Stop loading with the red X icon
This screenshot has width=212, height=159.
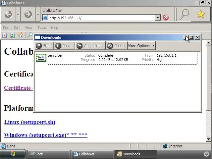(x=166, y=18)
